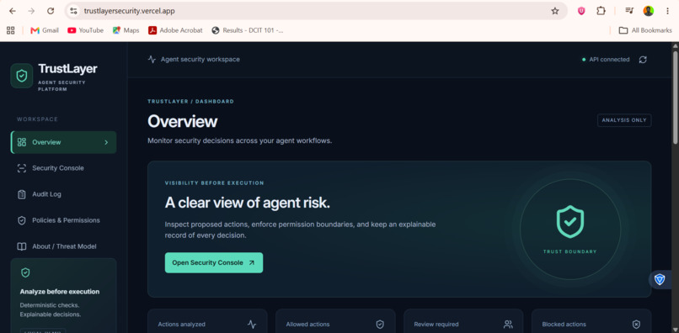Viewport: 679px width, 333px height.
Task: Open the Maps bookmark
Action: click(x=126, y=30)
